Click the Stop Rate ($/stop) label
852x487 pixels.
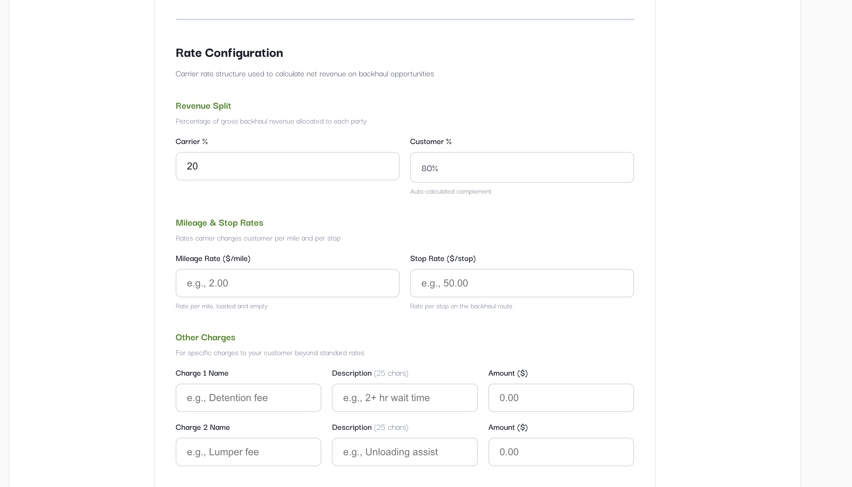coord(443,258)
